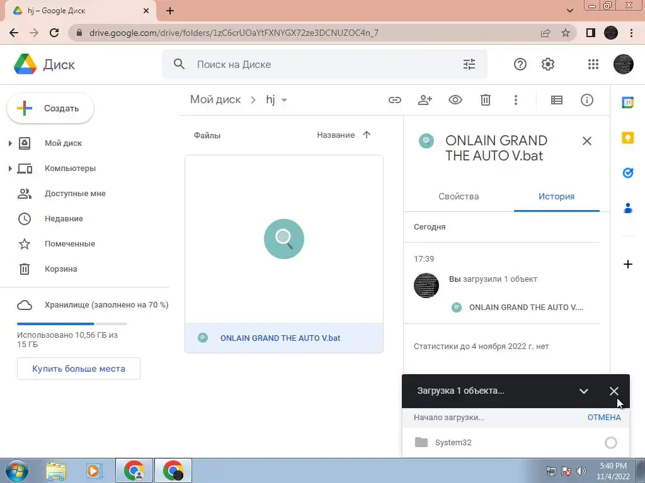Open Google Tasks side panel
The width and height of the screenshot is (645, 483).
(x=628, y=173)
